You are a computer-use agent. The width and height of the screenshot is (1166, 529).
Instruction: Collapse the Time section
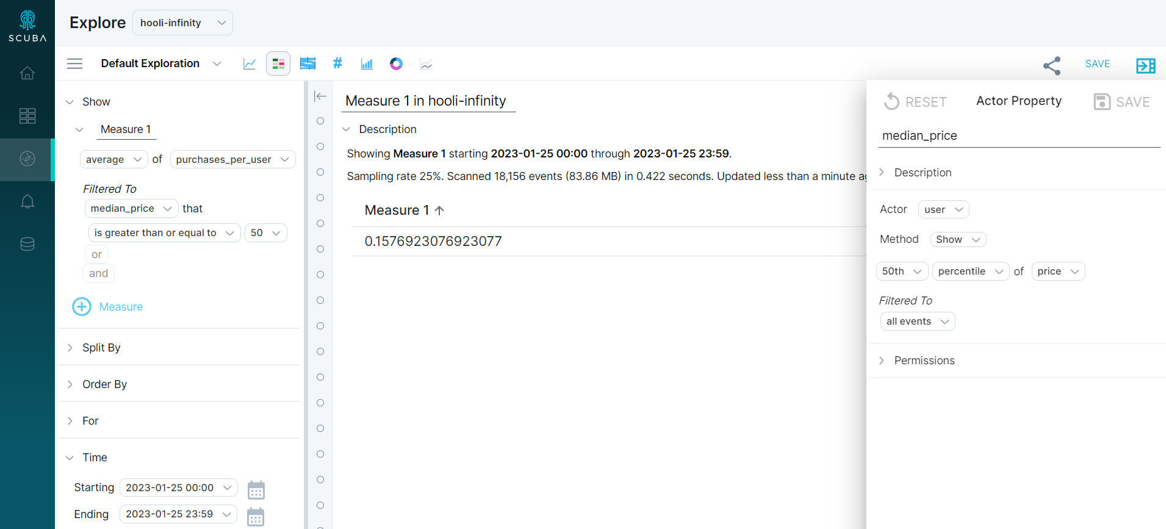click(70, 458)
